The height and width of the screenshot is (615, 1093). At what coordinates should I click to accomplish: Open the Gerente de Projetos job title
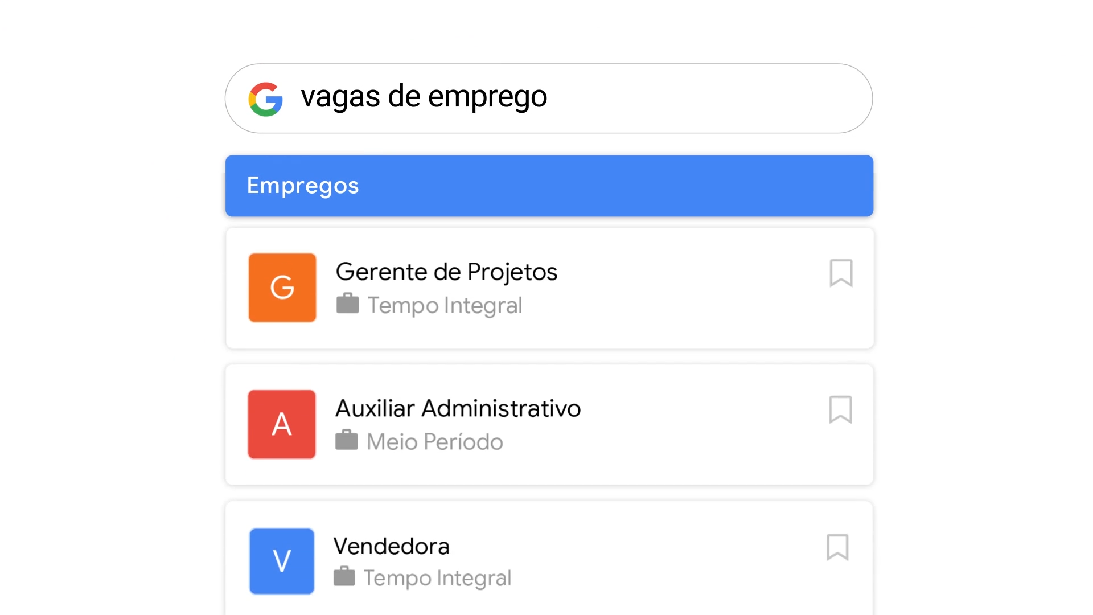[446, 272]
